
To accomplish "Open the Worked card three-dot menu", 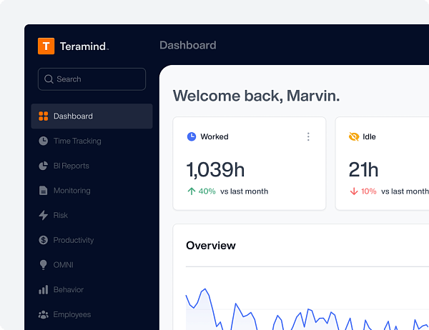I will pyautogui.click(x=308, y=136).
